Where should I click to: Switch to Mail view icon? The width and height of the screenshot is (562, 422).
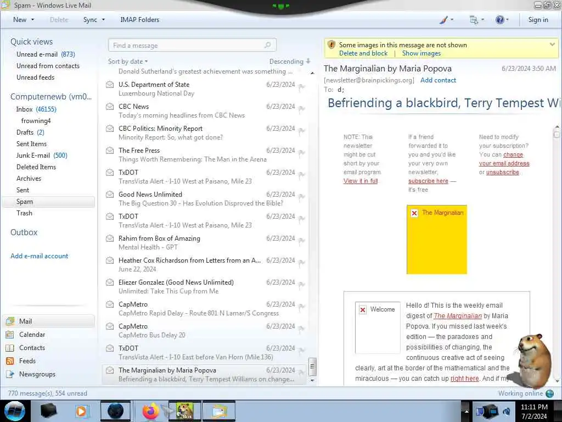pyautogui.click(x=10, y=321)
